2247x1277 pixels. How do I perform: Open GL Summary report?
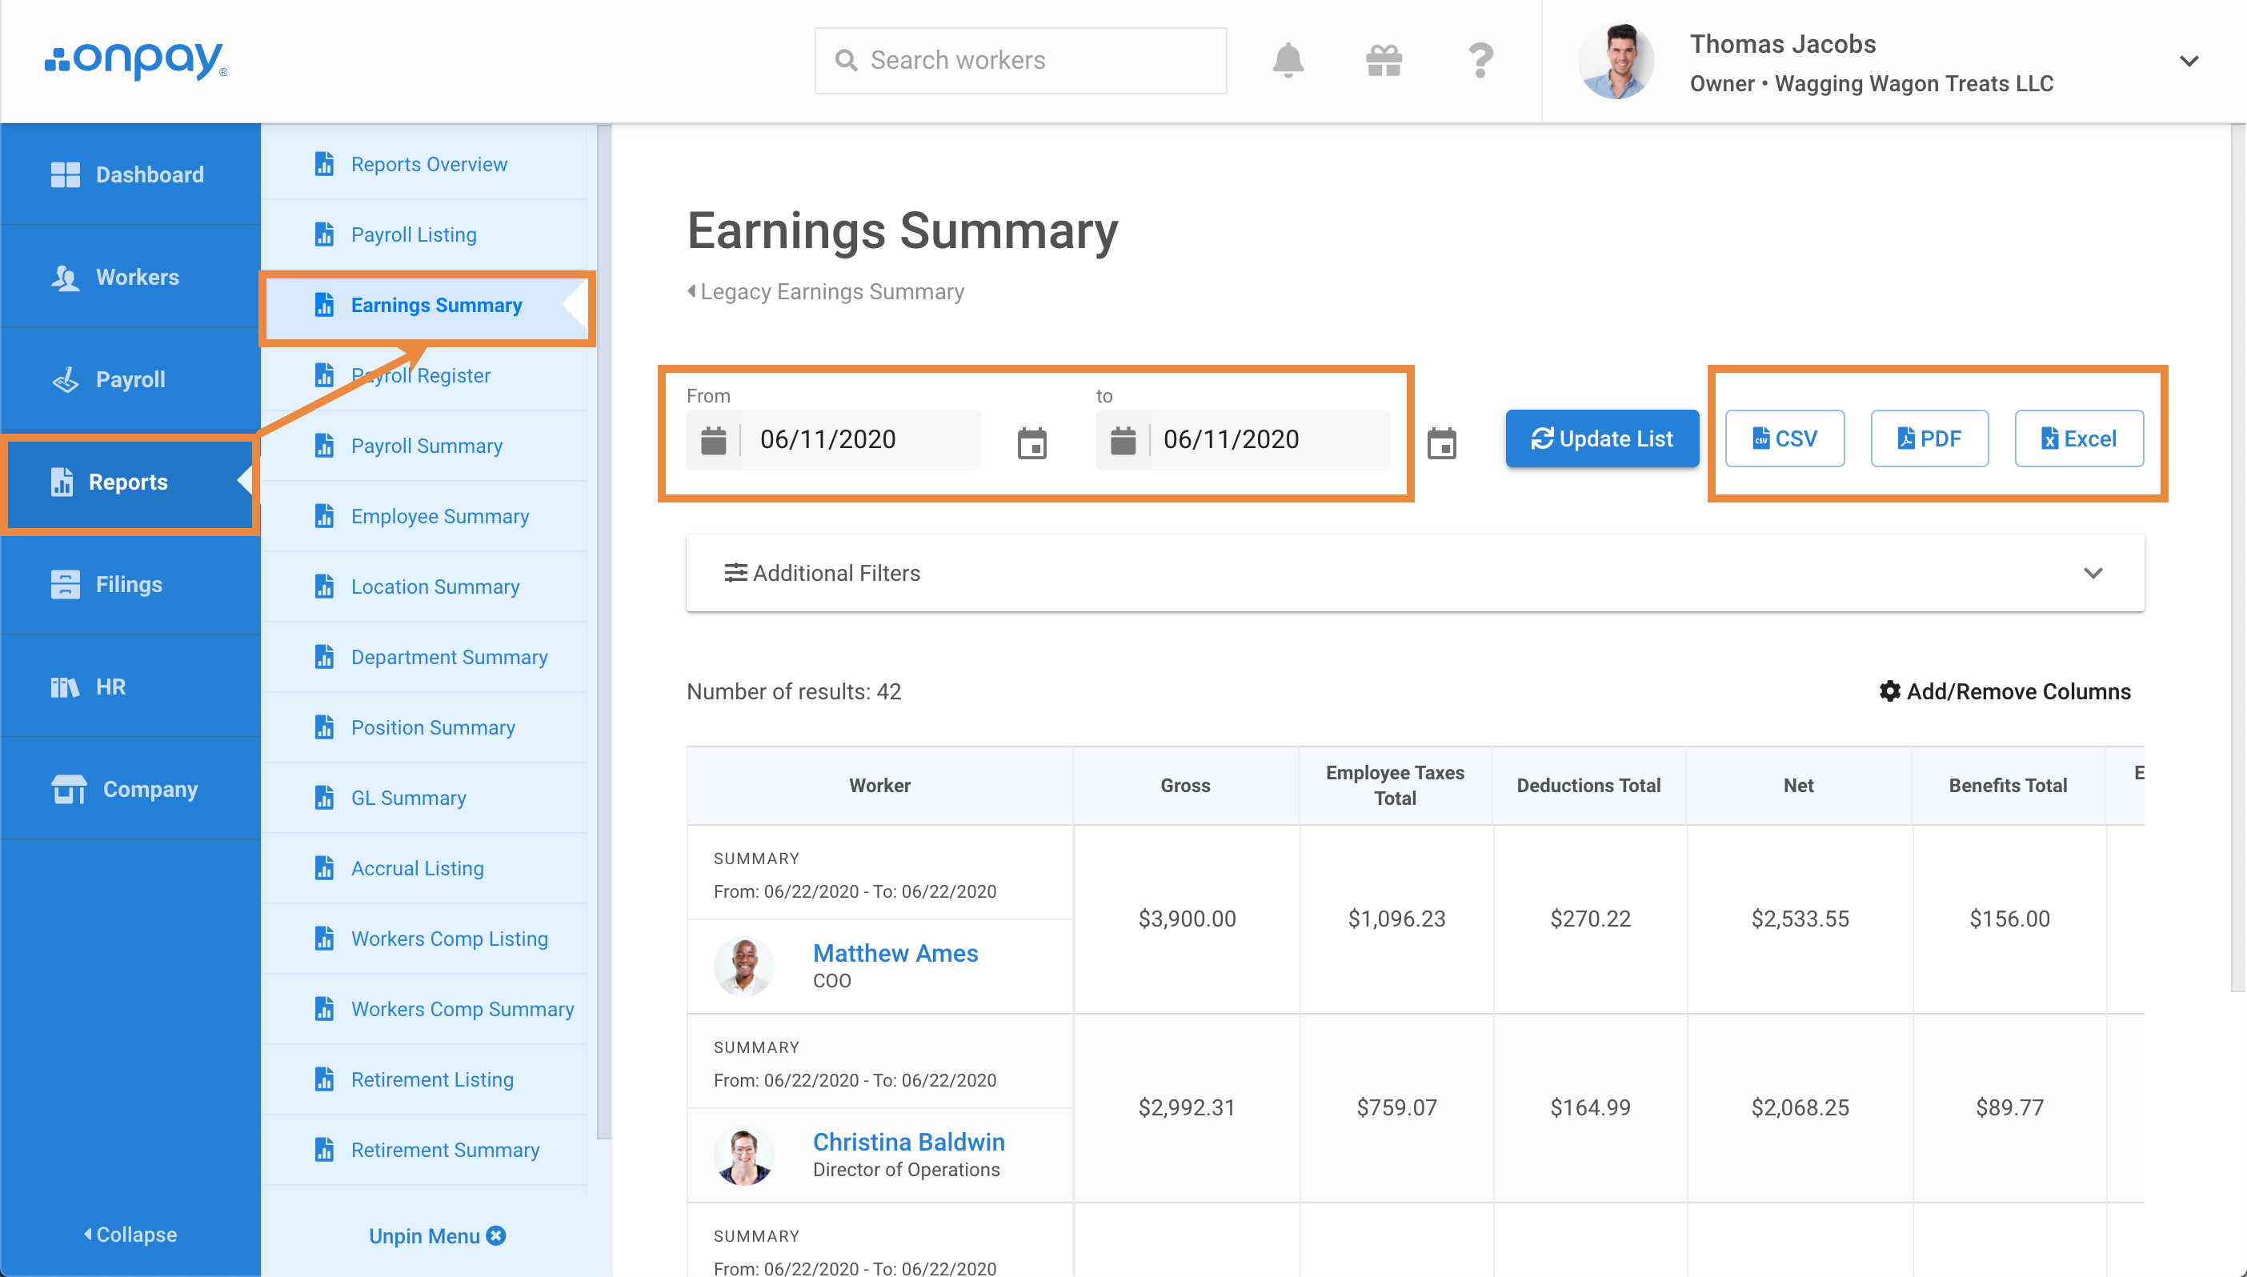pyautogui.click(x=423, y=799)
